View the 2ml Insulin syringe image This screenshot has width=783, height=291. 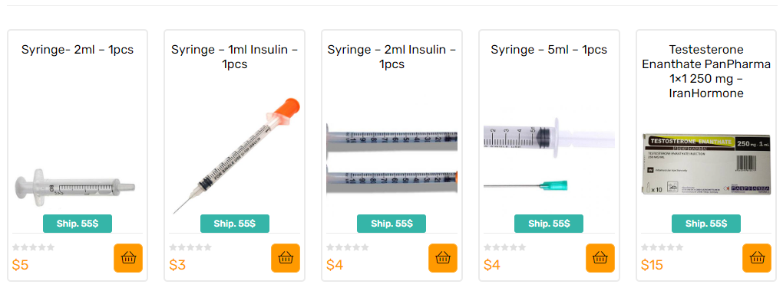392,162
